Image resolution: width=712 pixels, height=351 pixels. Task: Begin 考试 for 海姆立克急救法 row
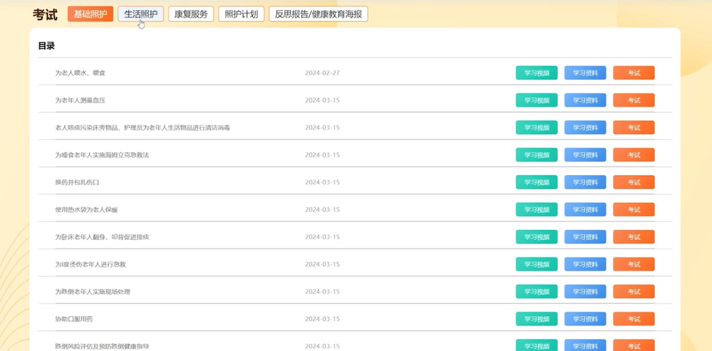pos(634,154)
